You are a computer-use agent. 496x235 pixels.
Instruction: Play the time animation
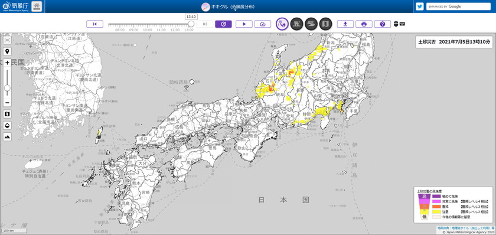(x=244, y=24)
